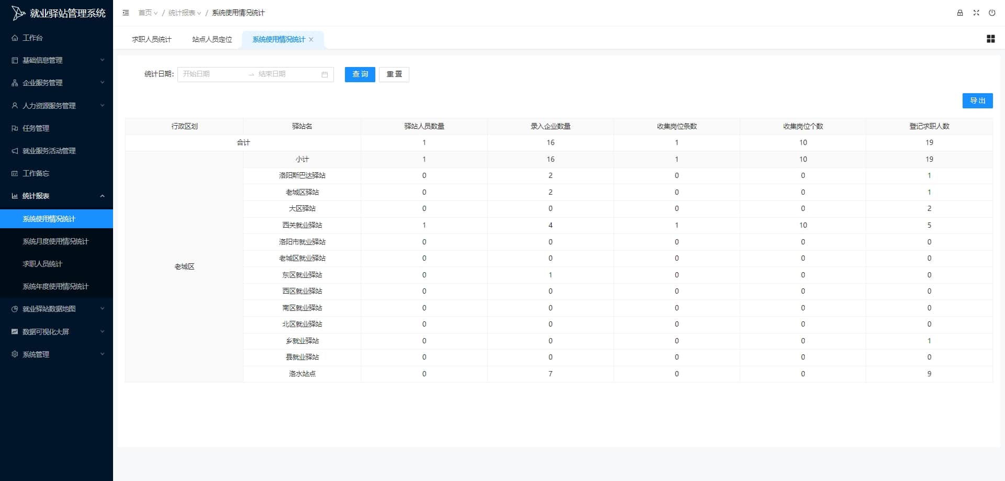
Task: Click the 人力资源服务管理 person icon
Action: [15, 105]
